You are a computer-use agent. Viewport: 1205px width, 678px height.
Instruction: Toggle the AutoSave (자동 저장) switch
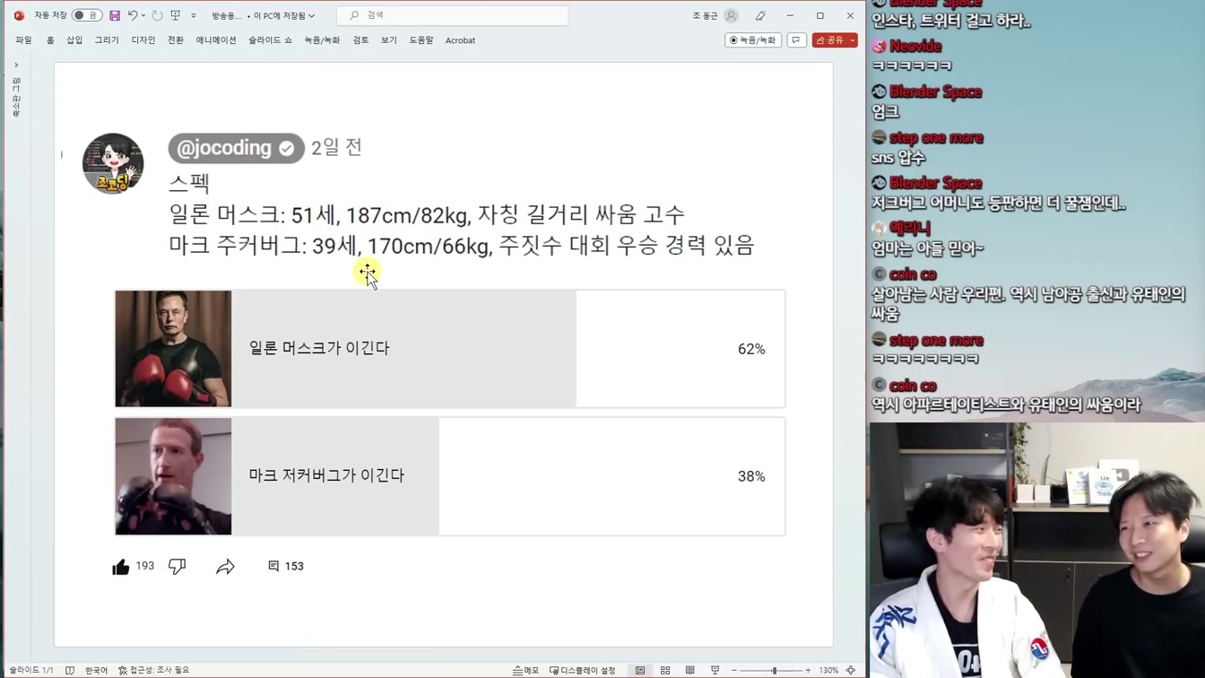click(86, 15)
